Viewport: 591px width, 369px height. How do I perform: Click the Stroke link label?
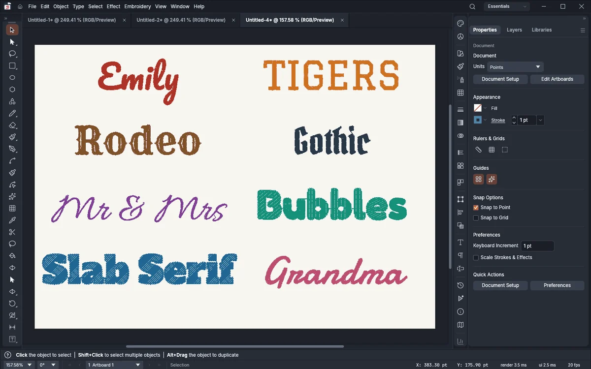tap(498, 120)
